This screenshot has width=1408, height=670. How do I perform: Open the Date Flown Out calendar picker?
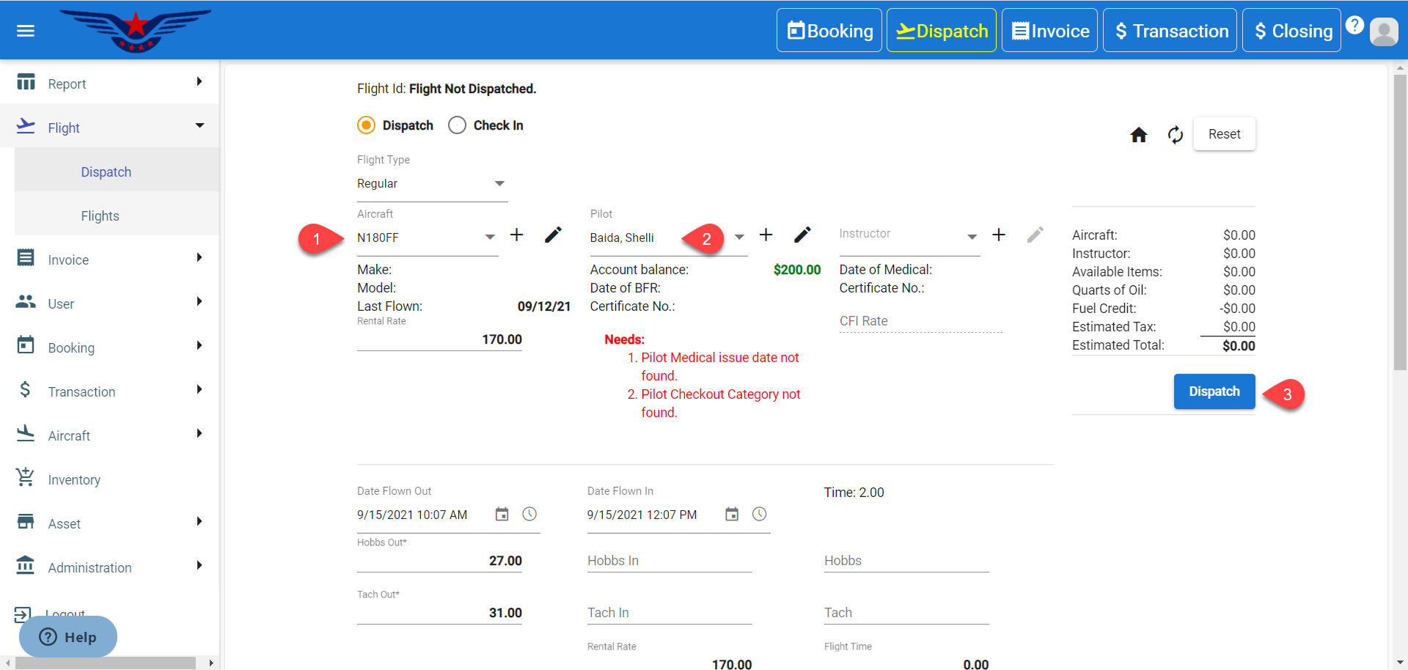point(502,515)
